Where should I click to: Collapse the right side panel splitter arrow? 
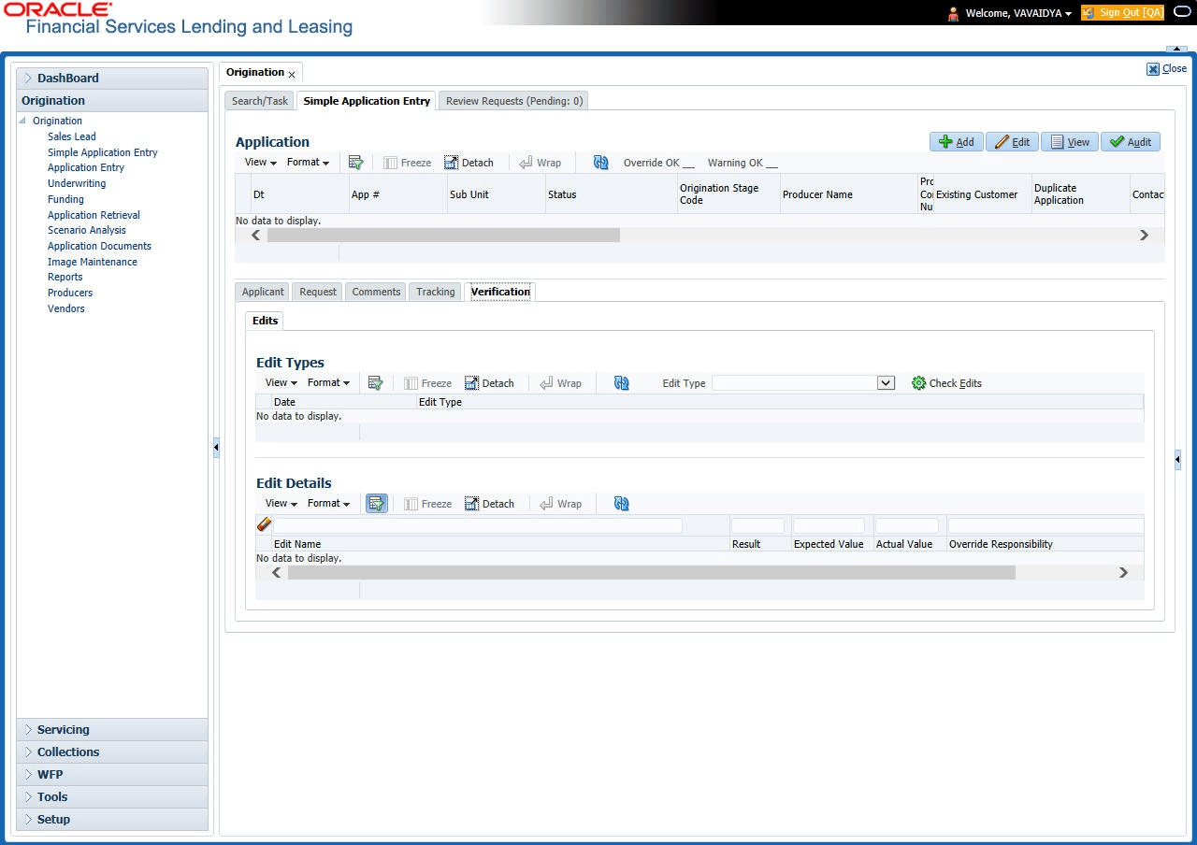coord(1177,459)
